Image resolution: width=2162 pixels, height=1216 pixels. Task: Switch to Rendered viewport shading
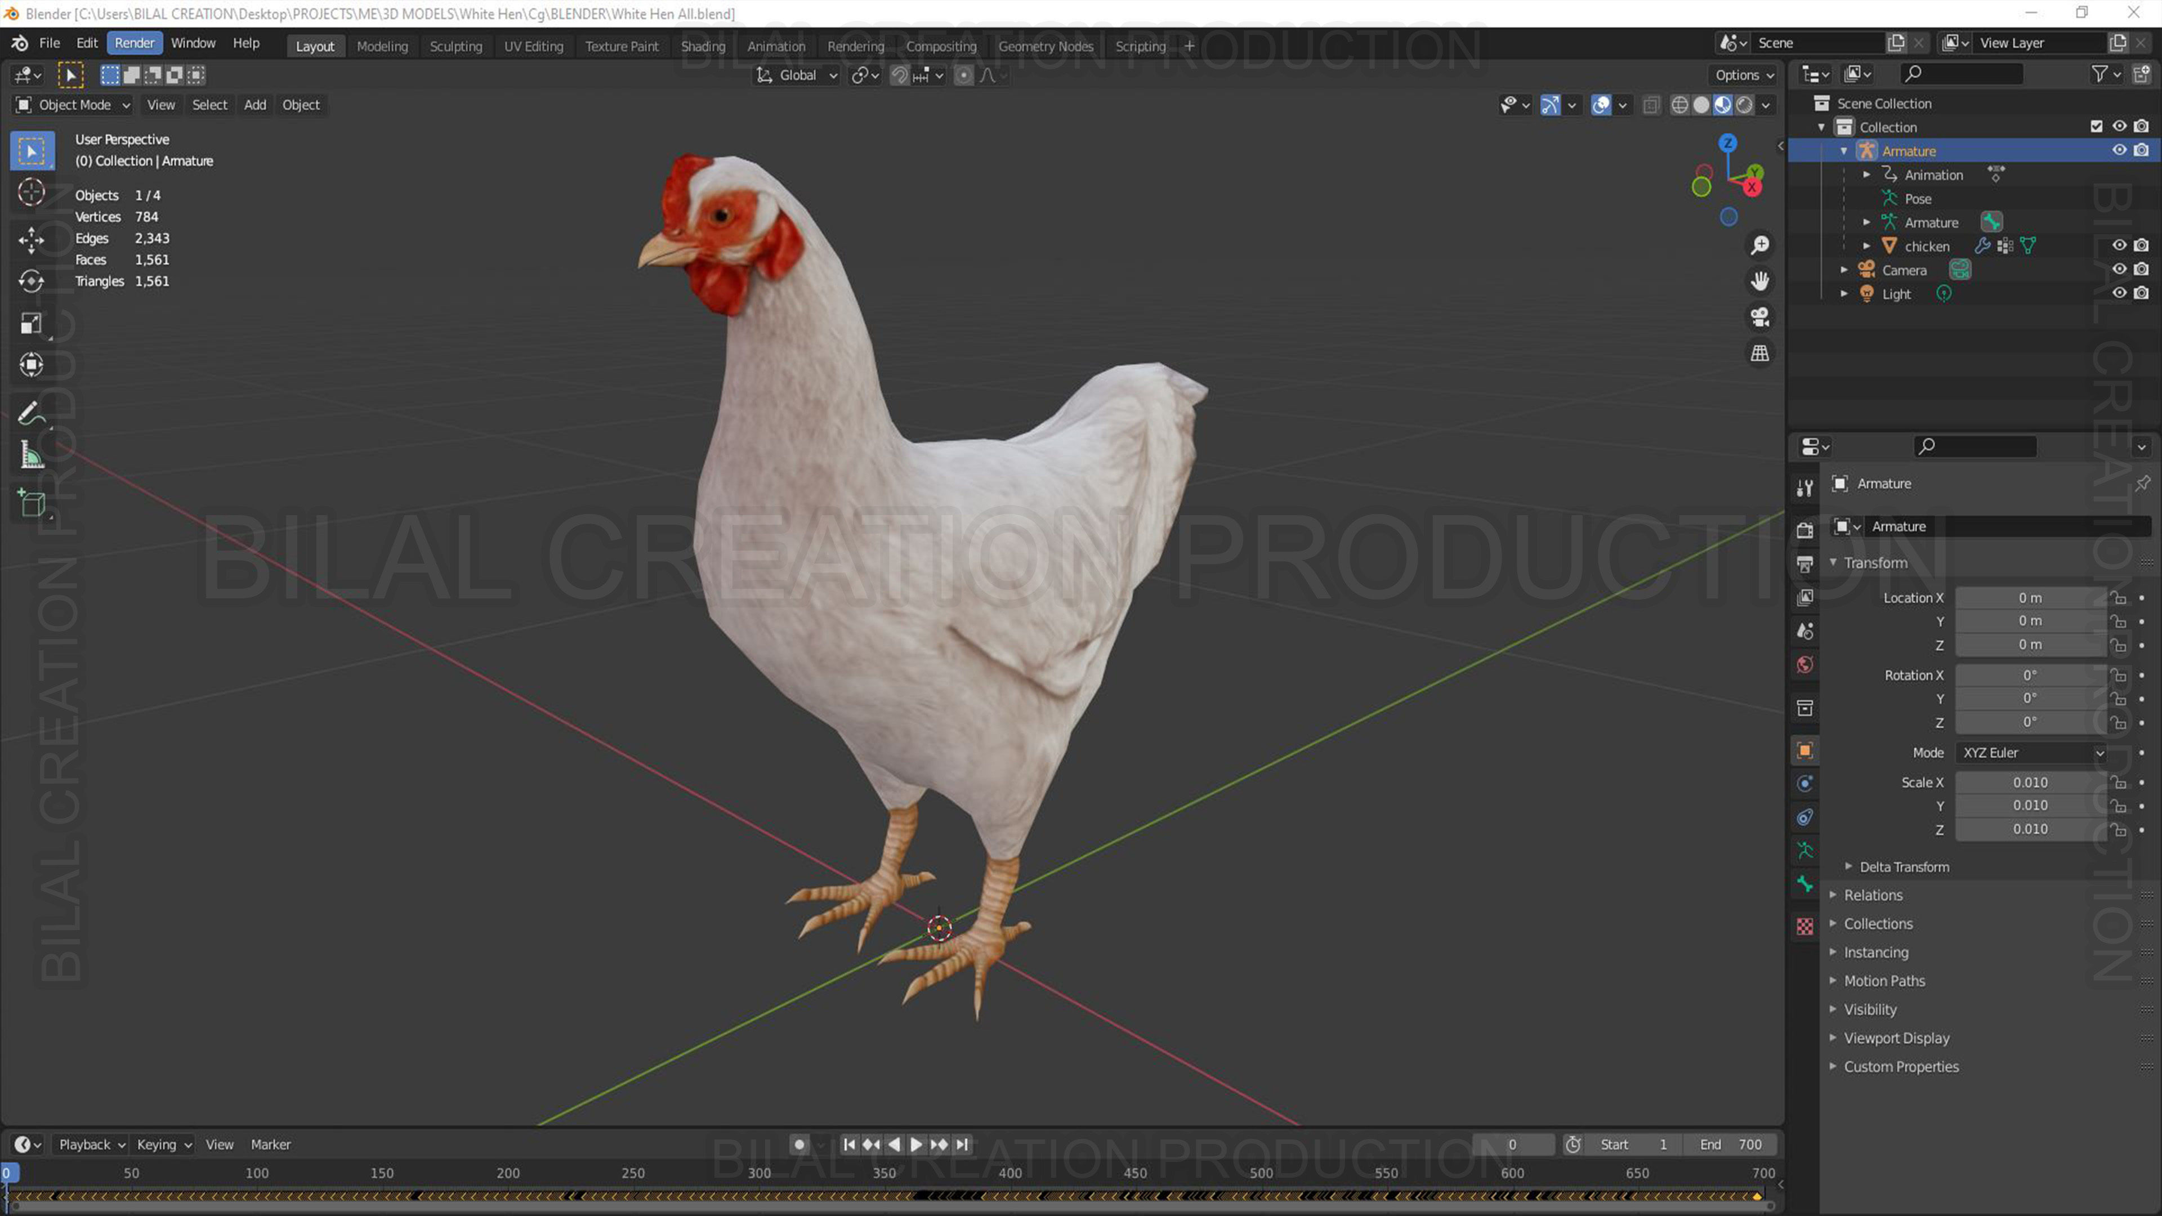1744,105
